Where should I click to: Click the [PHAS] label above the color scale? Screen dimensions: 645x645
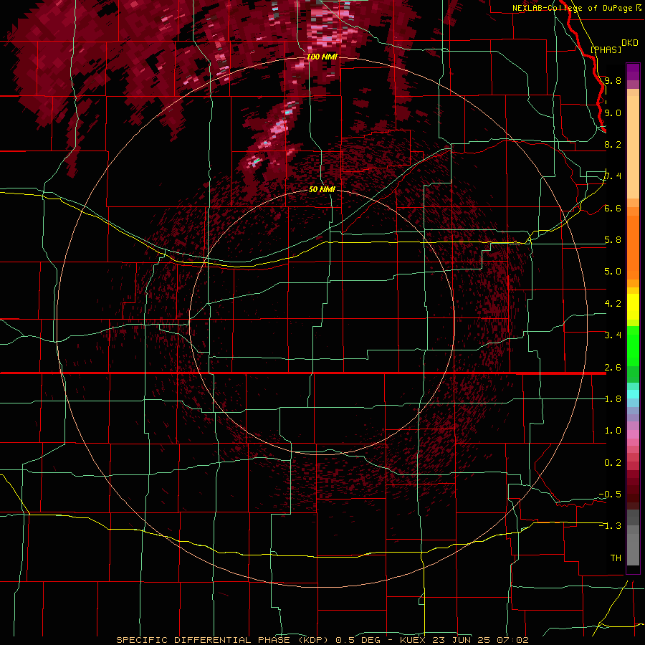click(606, 49)
